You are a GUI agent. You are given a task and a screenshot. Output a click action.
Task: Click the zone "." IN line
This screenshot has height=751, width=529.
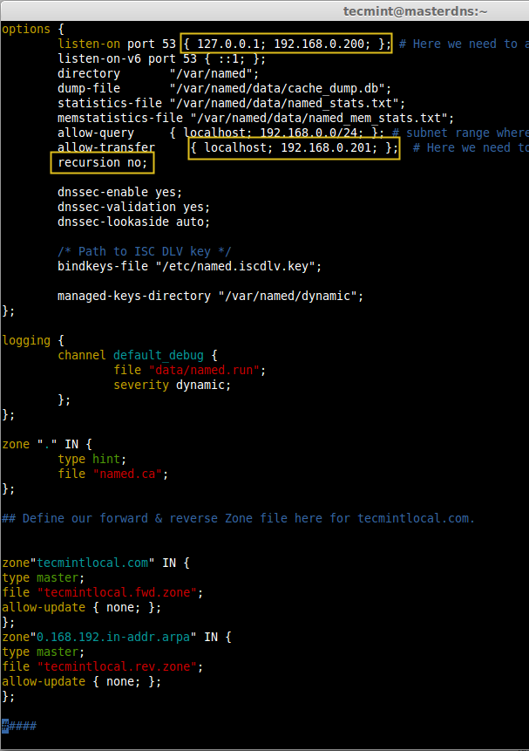[47, 445]
